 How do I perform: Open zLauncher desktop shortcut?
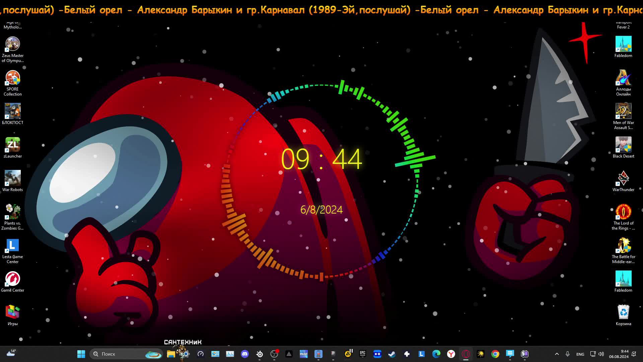tap(13, 145)
